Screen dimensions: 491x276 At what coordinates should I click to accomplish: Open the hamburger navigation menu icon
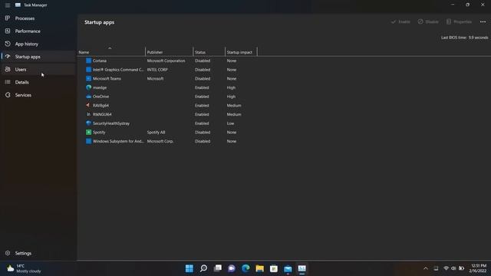tap(8, 5)
